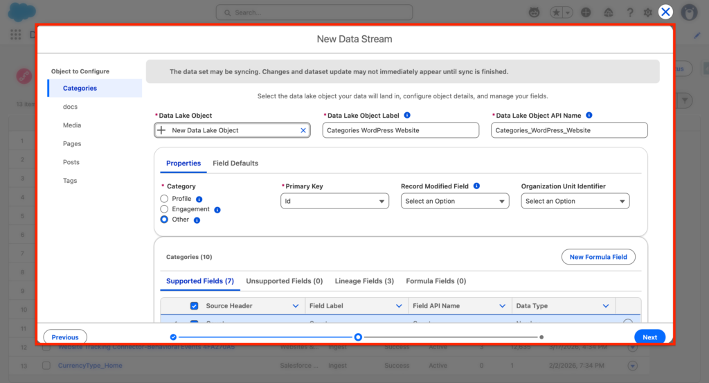The image size is (709, 383).
Task: Select Posts in Object to Configure list
Action: (x=71, y=162)
